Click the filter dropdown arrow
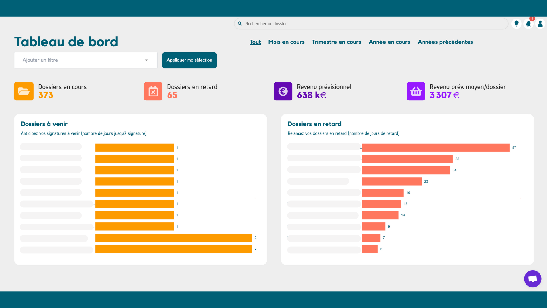This screenshot has height=308, width=547. pyautogui.click(x=146, y=60)
